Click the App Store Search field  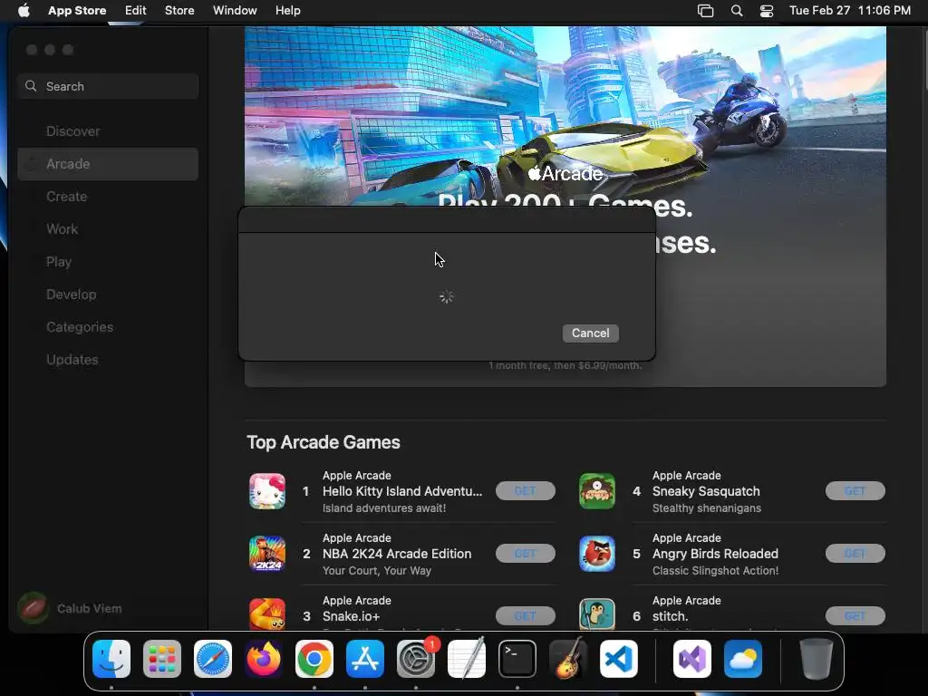pyautogui.click(x=108, y=86)
